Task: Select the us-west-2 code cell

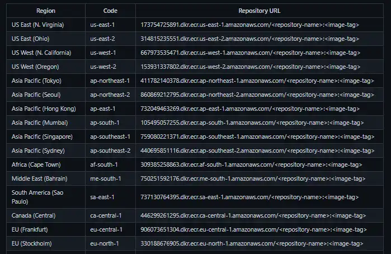Action: (x=110, y=67)
